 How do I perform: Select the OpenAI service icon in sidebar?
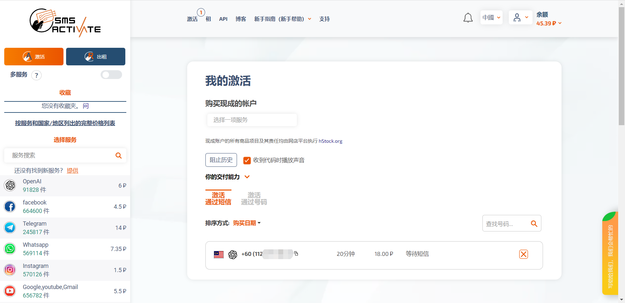pos(10,186)
